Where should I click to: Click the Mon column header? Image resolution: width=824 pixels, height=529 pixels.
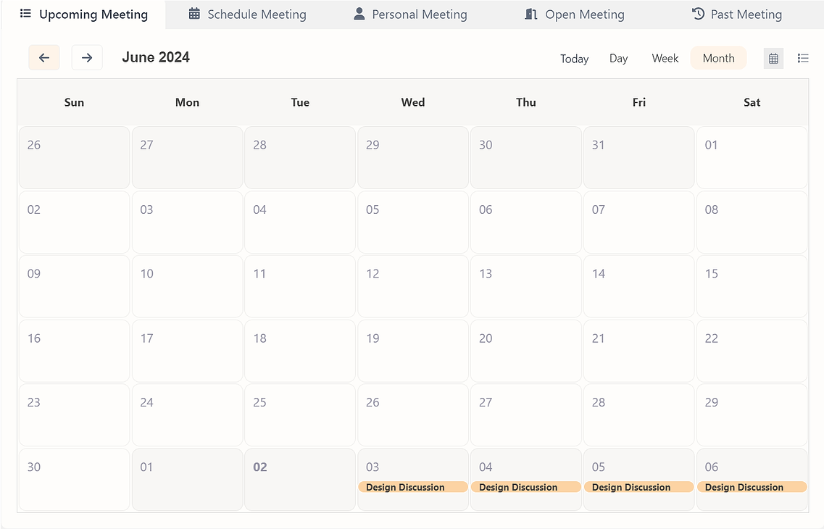pos(187,102)
